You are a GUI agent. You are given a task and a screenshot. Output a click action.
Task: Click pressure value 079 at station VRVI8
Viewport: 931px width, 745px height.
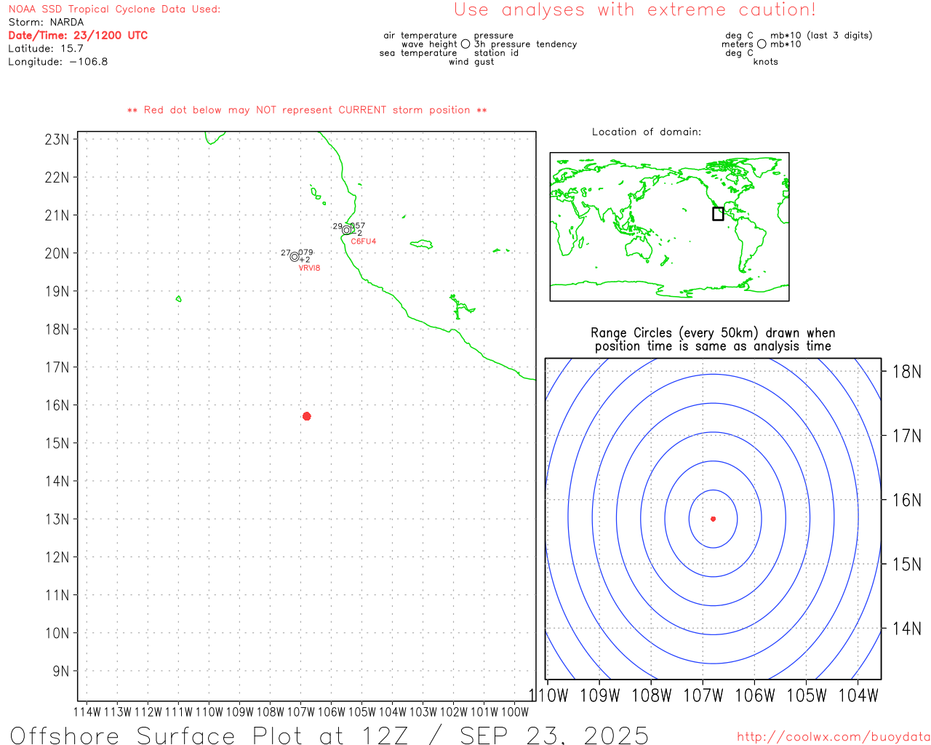(305, 252)
